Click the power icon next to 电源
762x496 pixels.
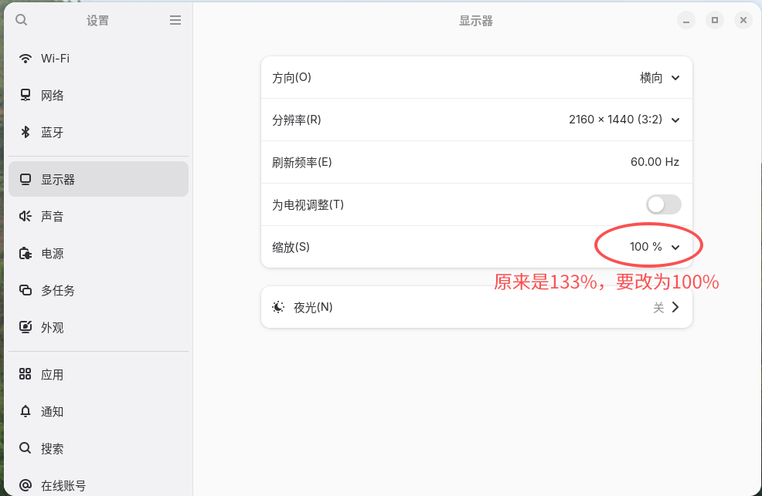coord(26,254)
